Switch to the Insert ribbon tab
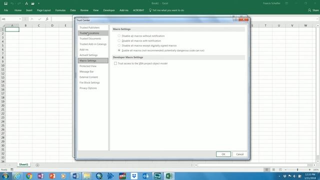 pos(29,10)
